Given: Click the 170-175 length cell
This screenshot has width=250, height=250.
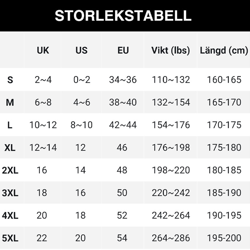Looking at the screenshot, I should point(224,125).
